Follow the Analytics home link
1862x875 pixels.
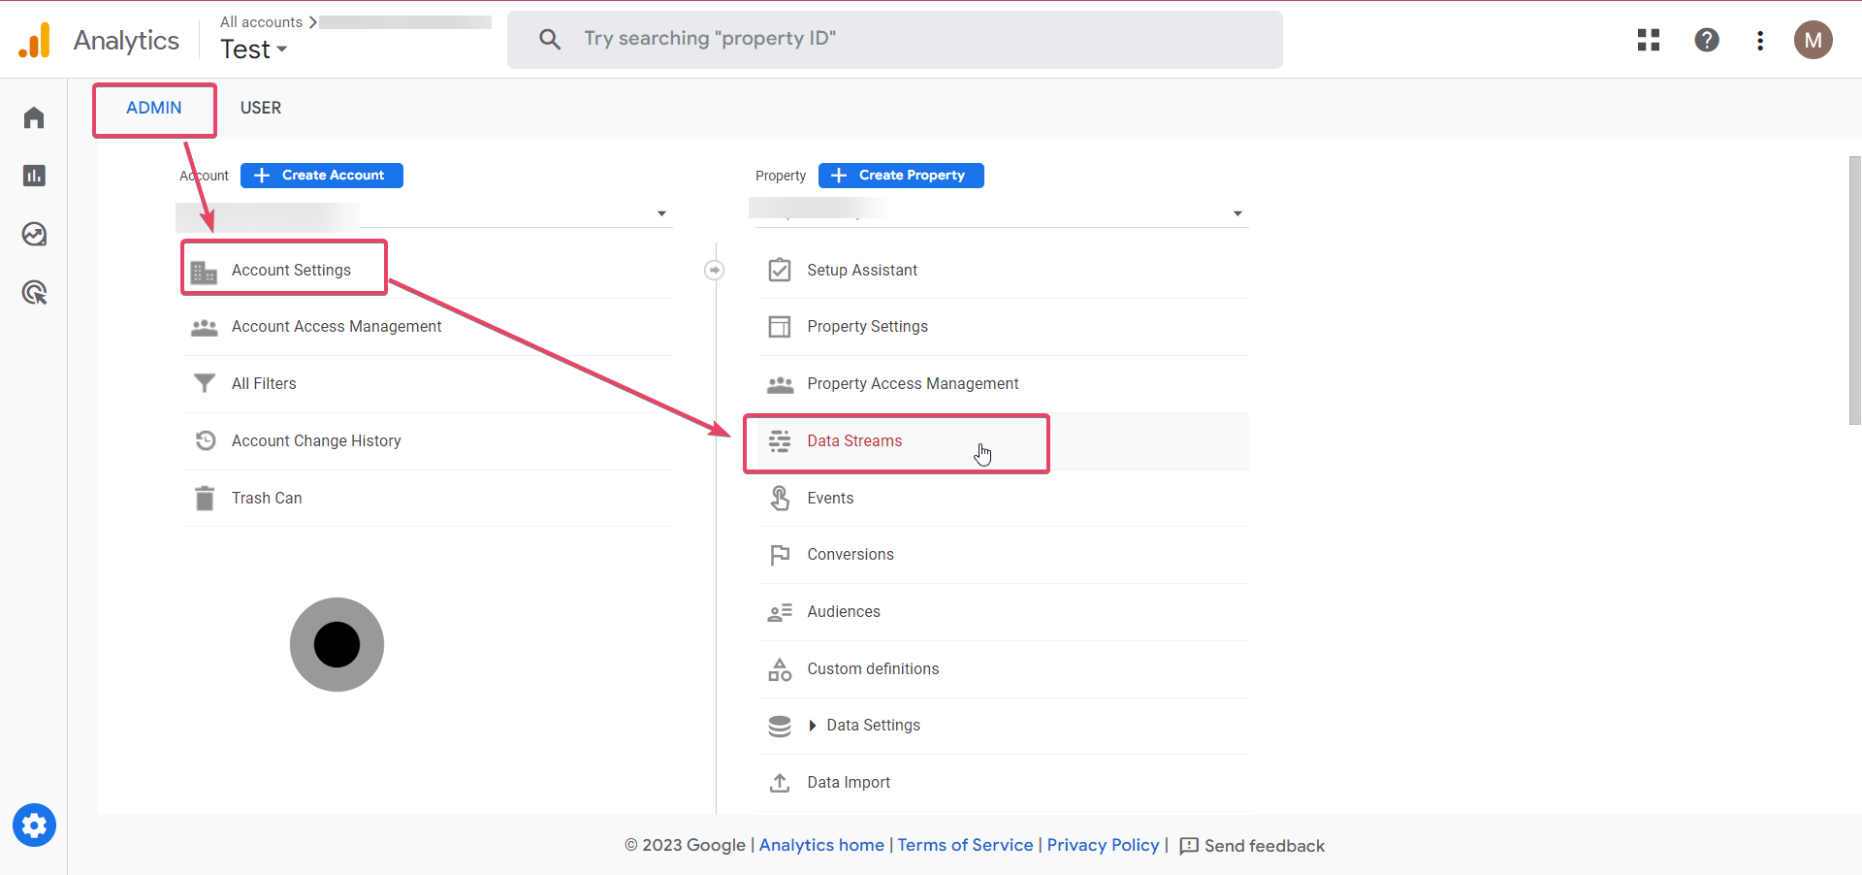(x=821, y=845)
